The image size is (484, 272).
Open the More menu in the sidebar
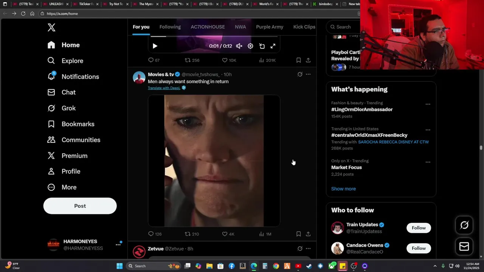pos(62,187)
